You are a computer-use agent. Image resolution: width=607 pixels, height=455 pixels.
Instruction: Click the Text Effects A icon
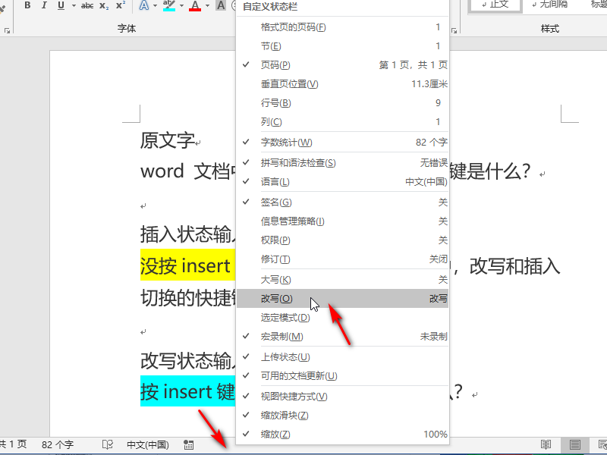coord(144,5)
